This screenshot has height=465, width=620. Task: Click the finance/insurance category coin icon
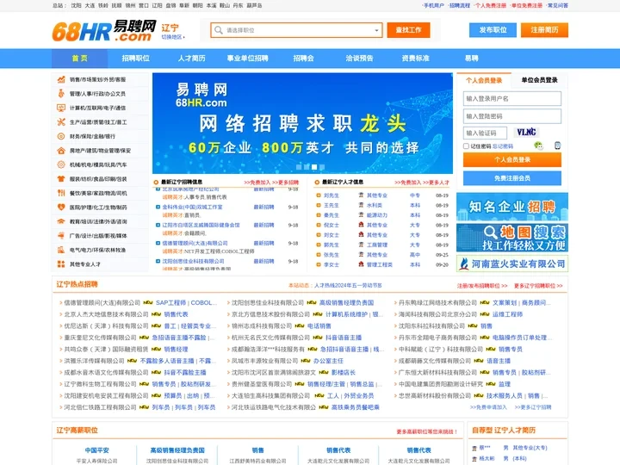[x=61, y=136]
